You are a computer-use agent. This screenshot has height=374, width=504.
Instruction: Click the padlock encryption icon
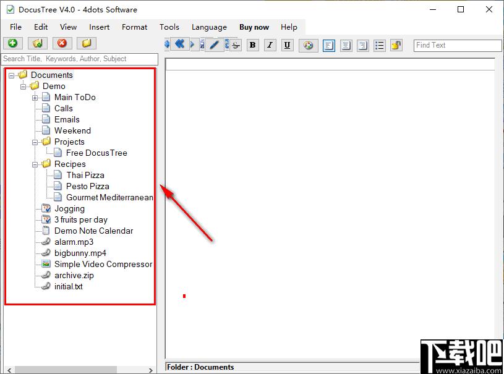tap(396, 45)
